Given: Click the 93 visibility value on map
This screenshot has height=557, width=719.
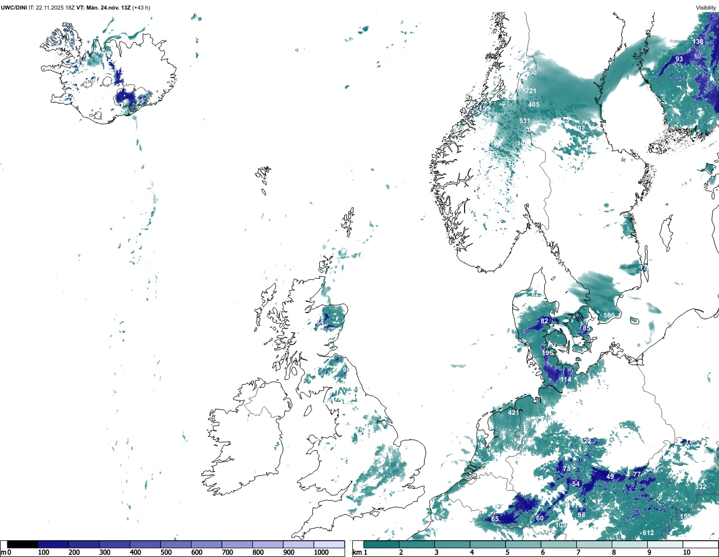Looking at the screenshot, I should (679, 59).
